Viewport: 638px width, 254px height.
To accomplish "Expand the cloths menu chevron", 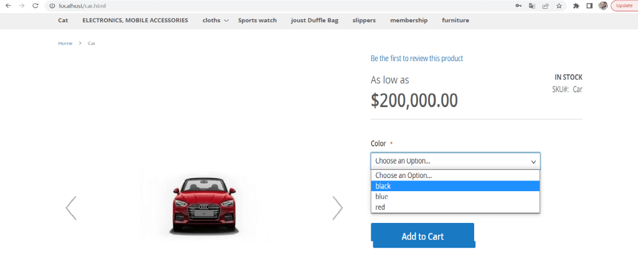I will coord(226,21).
